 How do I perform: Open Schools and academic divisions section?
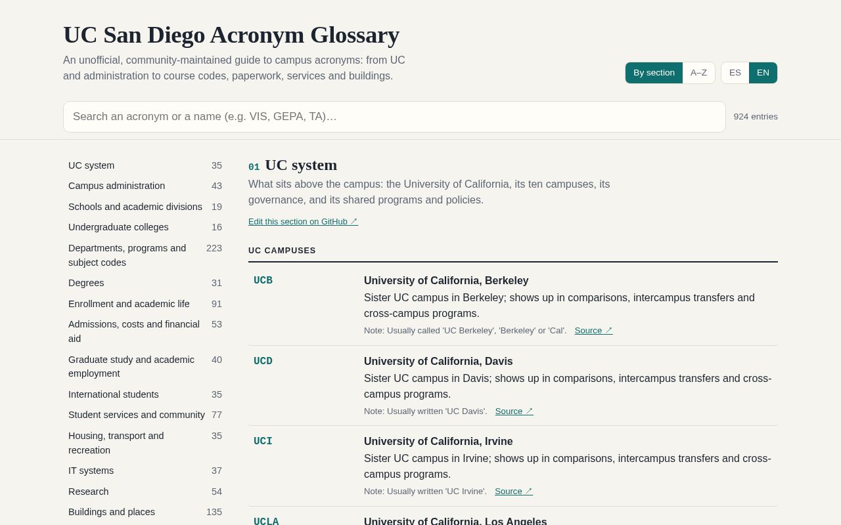point(145,207)
